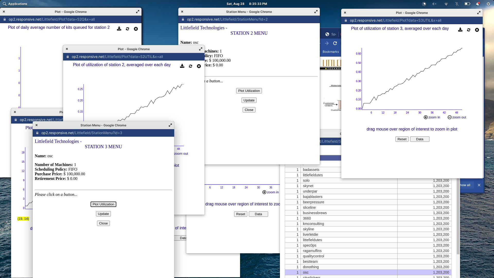Open the date and time calendar panel
Viewport: 494px width, 278px height.
tap(246, 4)
